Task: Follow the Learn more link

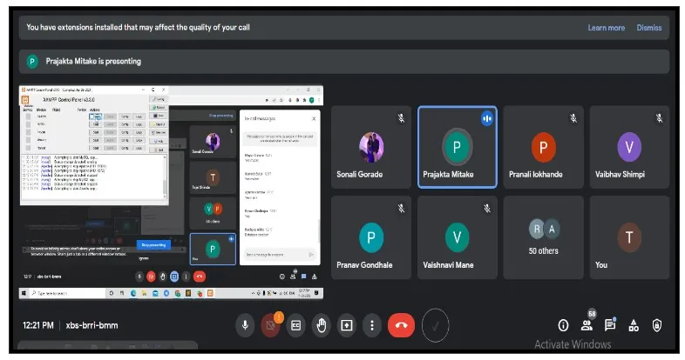Action: coord(606,28)
